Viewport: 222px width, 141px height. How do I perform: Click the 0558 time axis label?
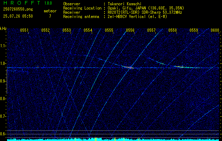pos(173,30)
